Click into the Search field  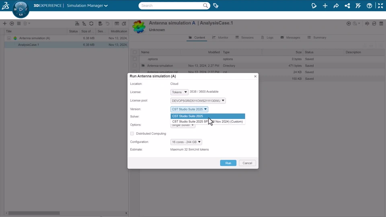(171, 5)
